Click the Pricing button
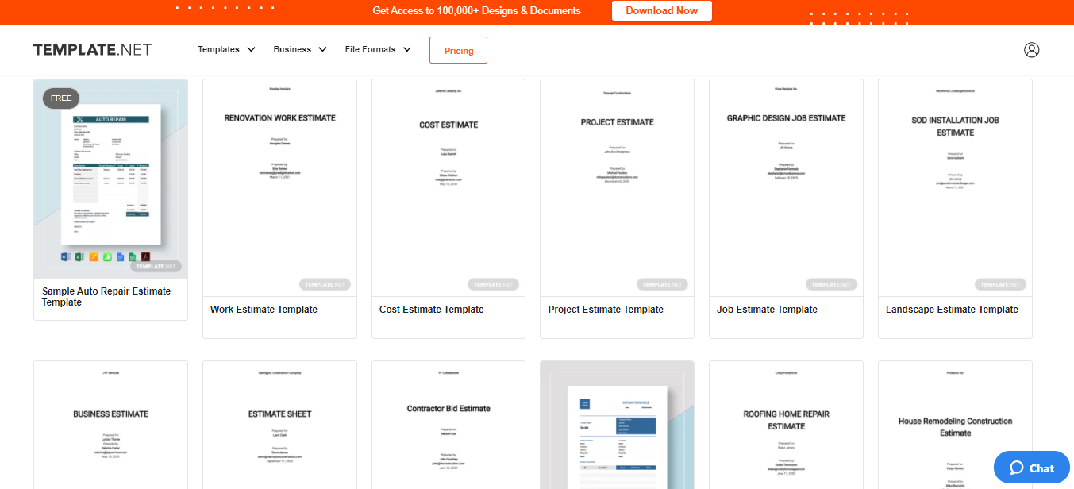Viewport: 1074px width, 489px height. point(458,50)
